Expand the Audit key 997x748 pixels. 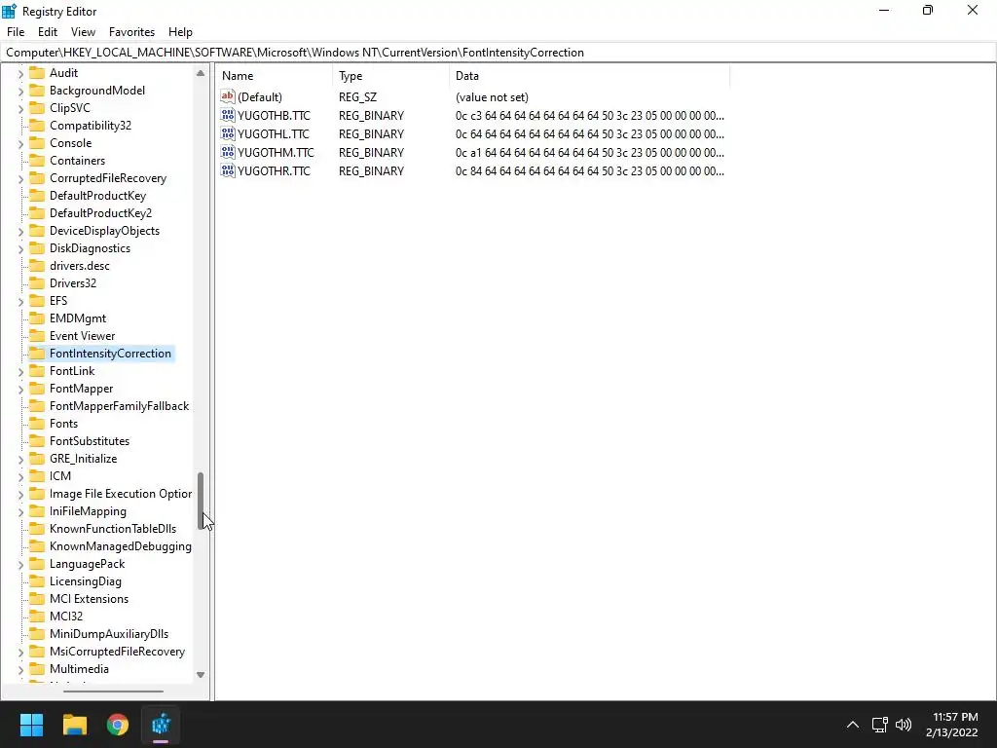coord(20,73)
